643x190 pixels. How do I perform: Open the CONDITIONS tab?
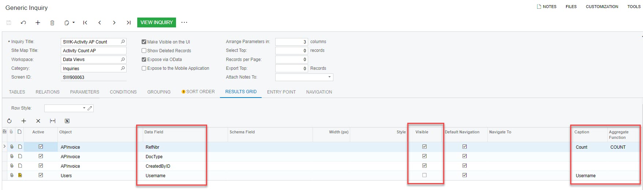[123, 92]
